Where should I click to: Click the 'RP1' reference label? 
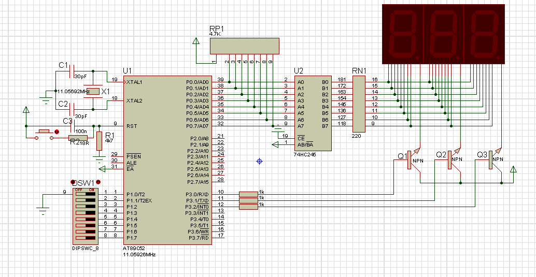click(218, 28)
